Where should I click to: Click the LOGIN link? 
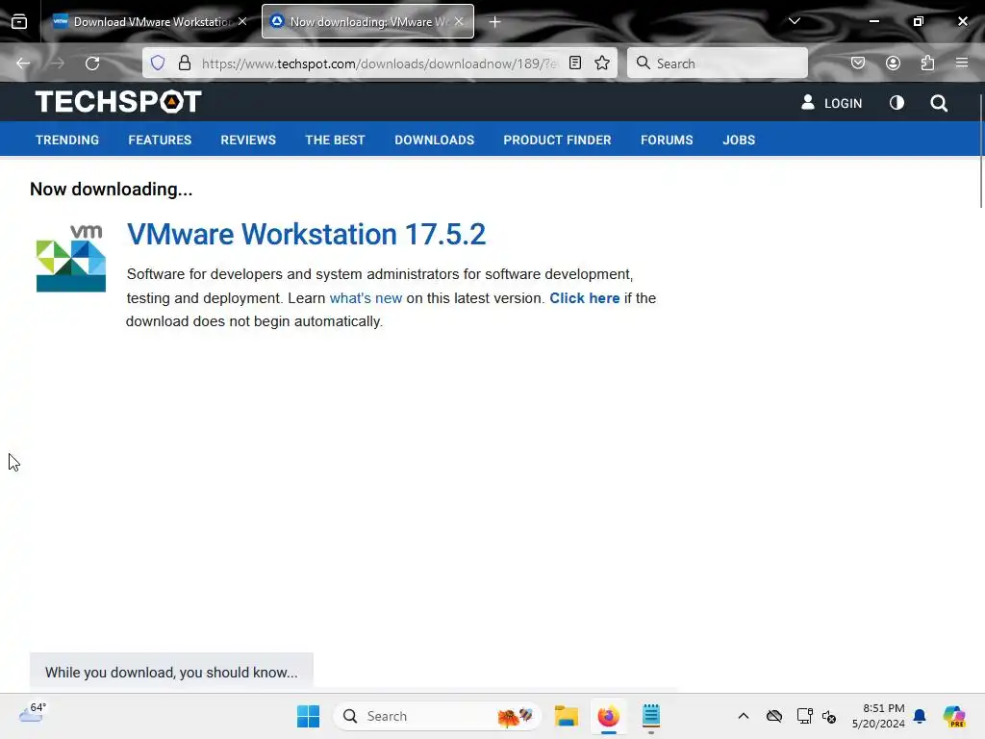tap(832, 103)
